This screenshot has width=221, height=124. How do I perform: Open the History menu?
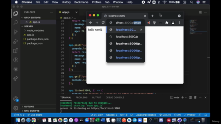[66, 2]
